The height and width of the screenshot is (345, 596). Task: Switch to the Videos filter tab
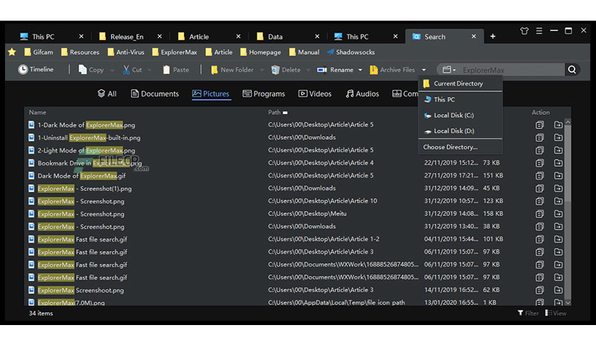[x=314, y=94]
